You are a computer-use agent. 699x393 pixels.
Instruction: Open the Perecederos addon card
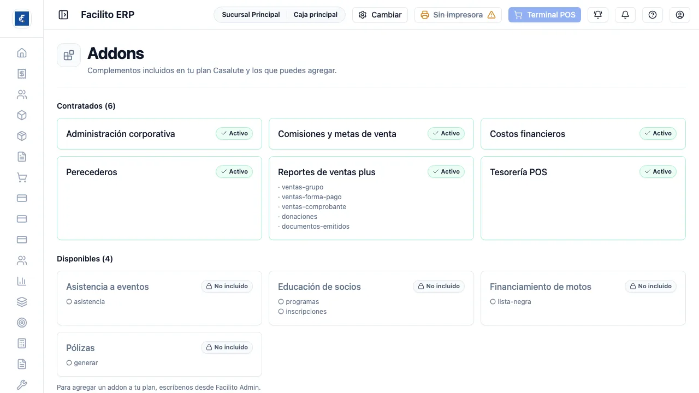tap(159, 198)
